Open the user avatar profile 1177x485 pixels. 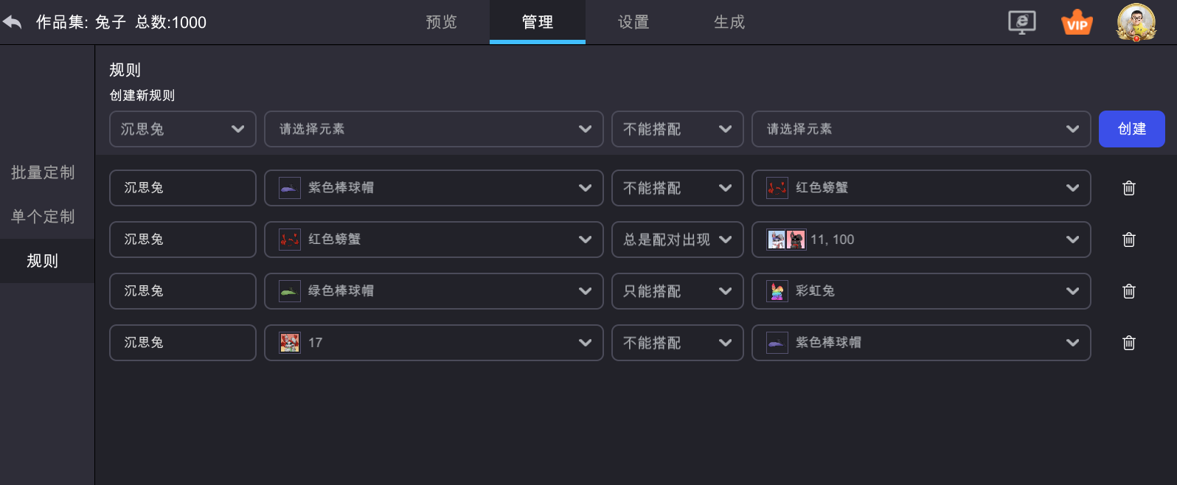[1136, 22]
